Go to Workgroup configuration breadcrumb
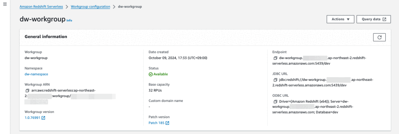 click(x=90, y=7)
